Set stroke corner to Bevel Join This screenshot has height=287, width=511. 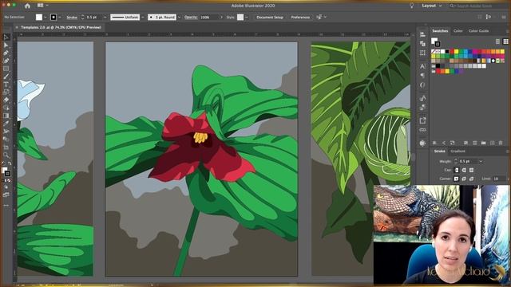tap(472, 179)
